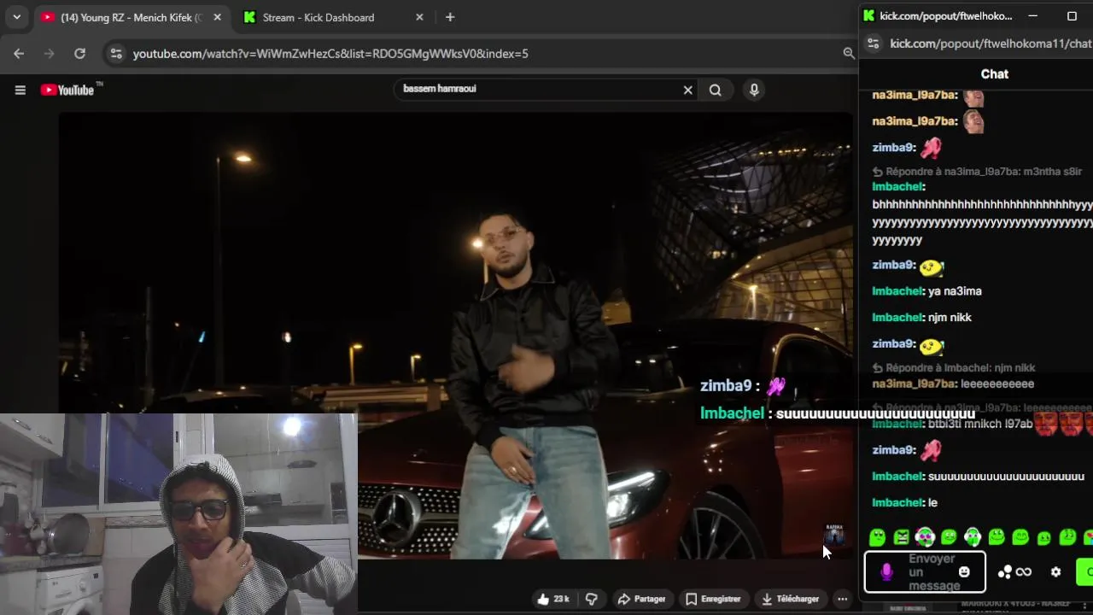Insert the fourth green blob emote

949,537
